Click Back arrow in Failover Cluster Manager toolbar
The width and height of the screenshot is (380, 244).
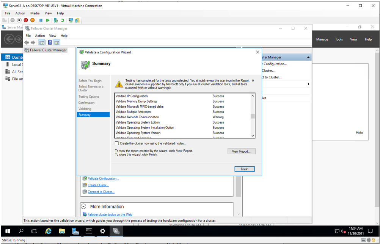pos(27,42)
